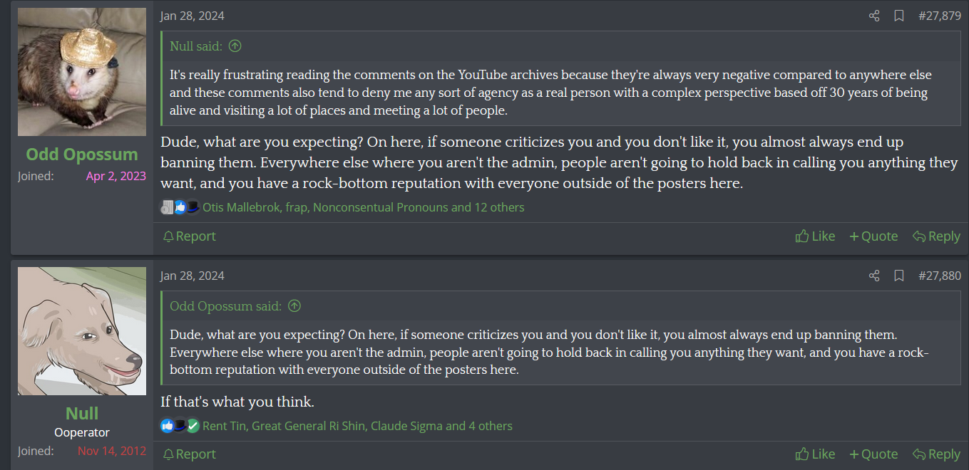Screen dimensions: 969x470
Task: Report Odd Opossum's post
Action: pos(189,236)
